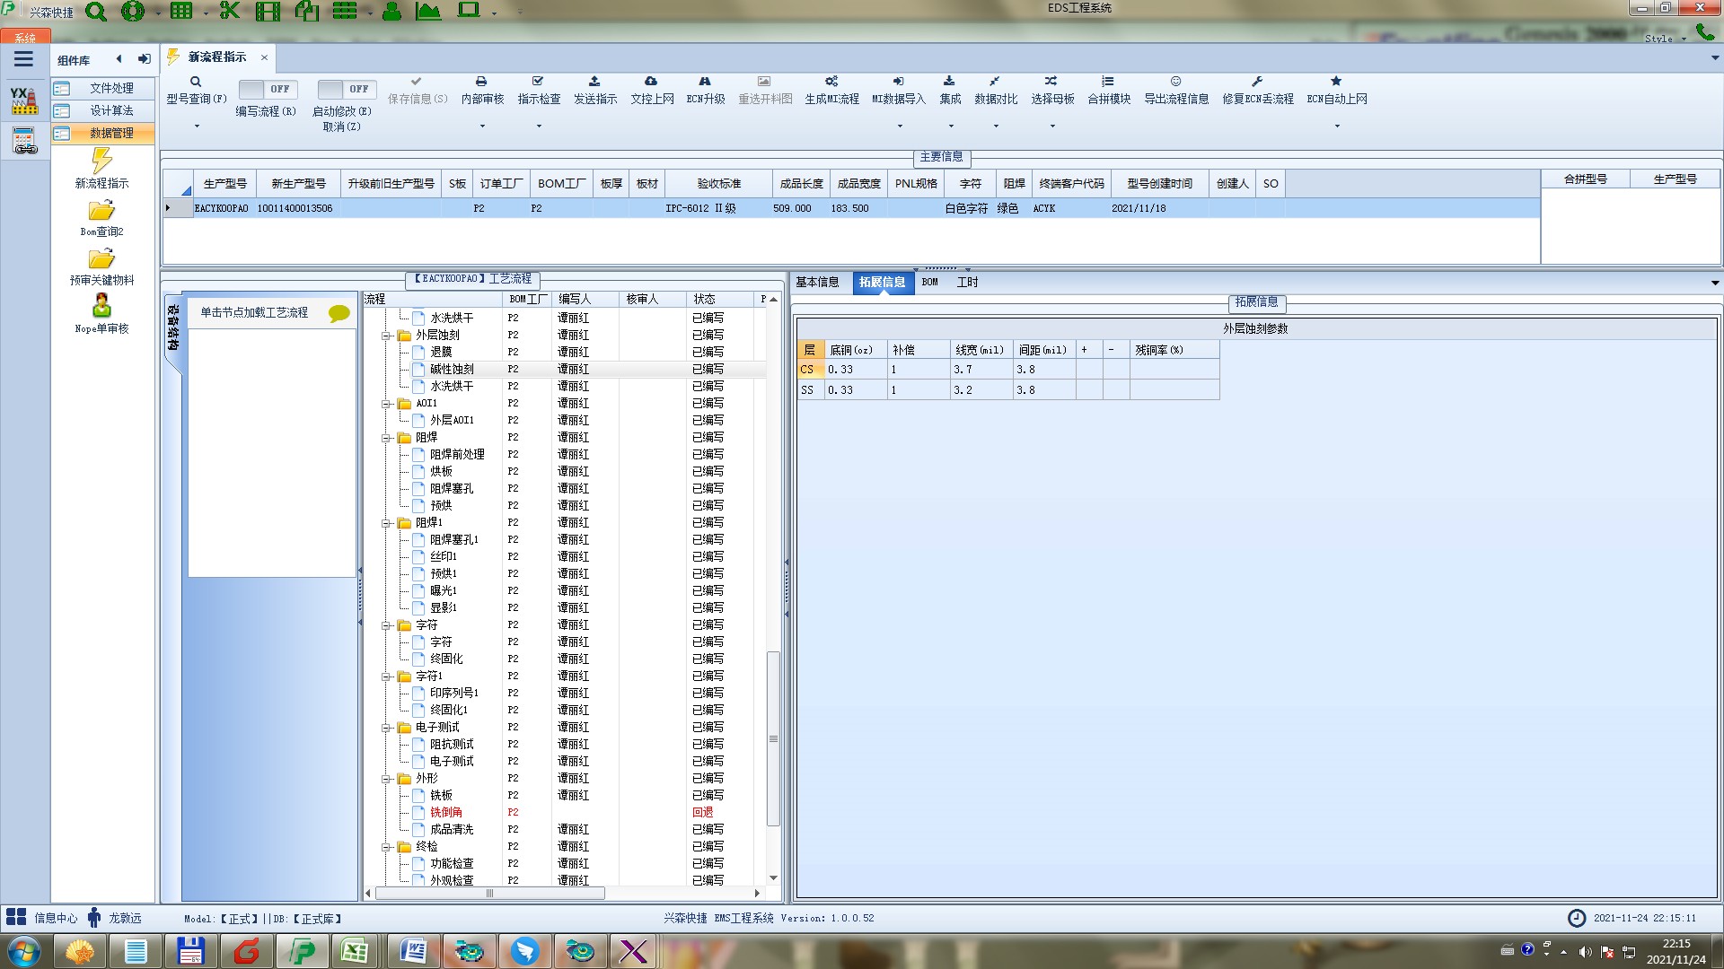1724x969 pixels.
Task: Click the 内部审核 print icon
Action: coord(481,82)
